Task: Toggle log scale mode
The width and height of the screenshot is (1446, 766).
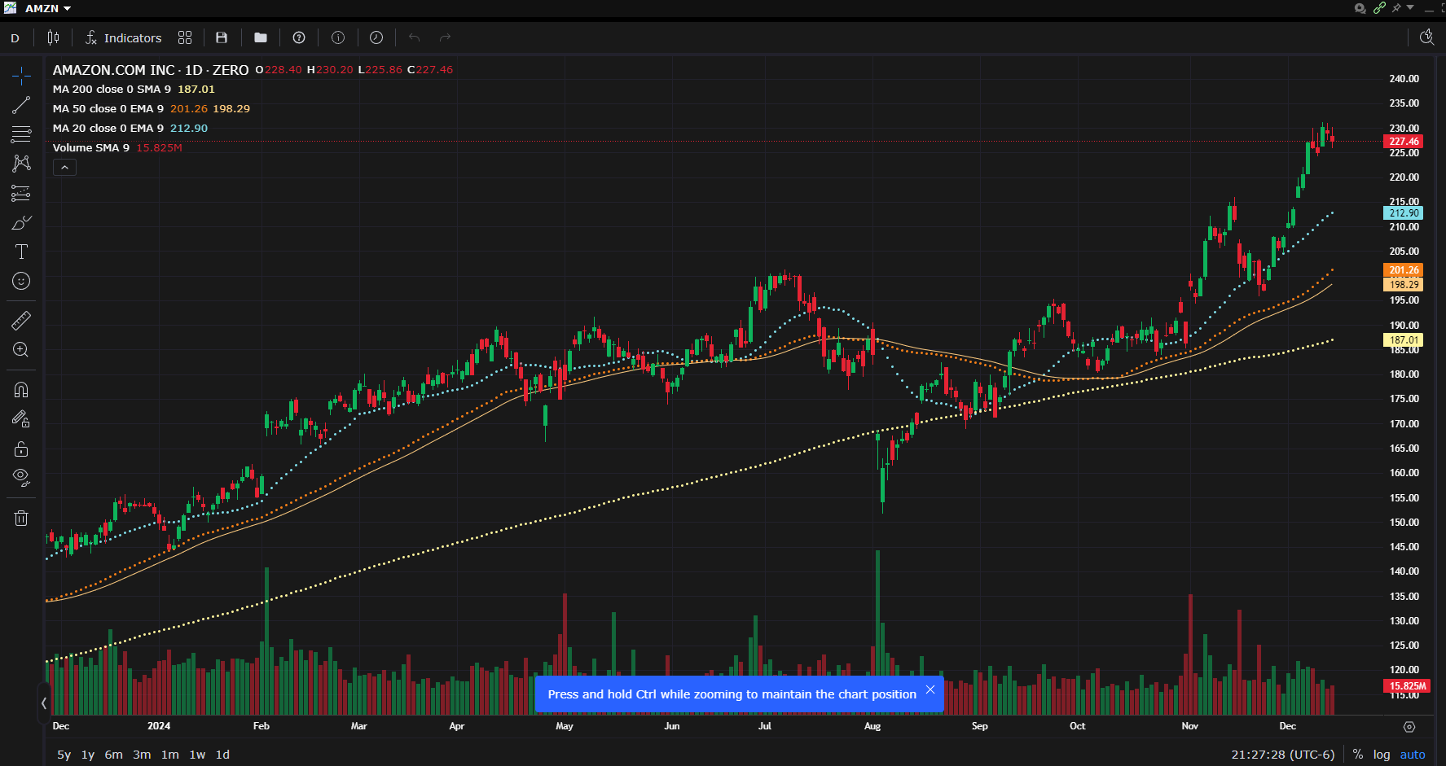Action: (1382, 755)
